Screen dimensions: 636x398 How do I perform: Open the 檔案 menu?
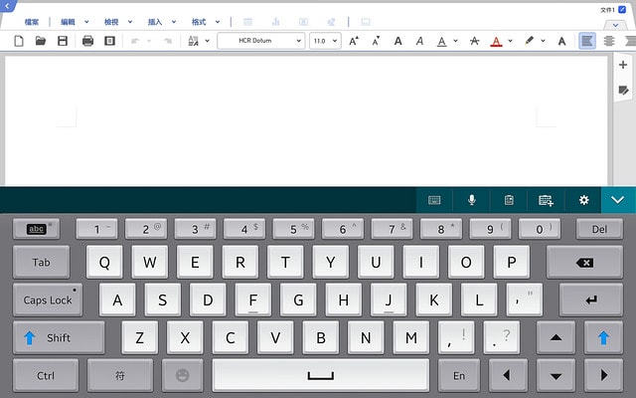pyautogui.click(x=33, y=21)
